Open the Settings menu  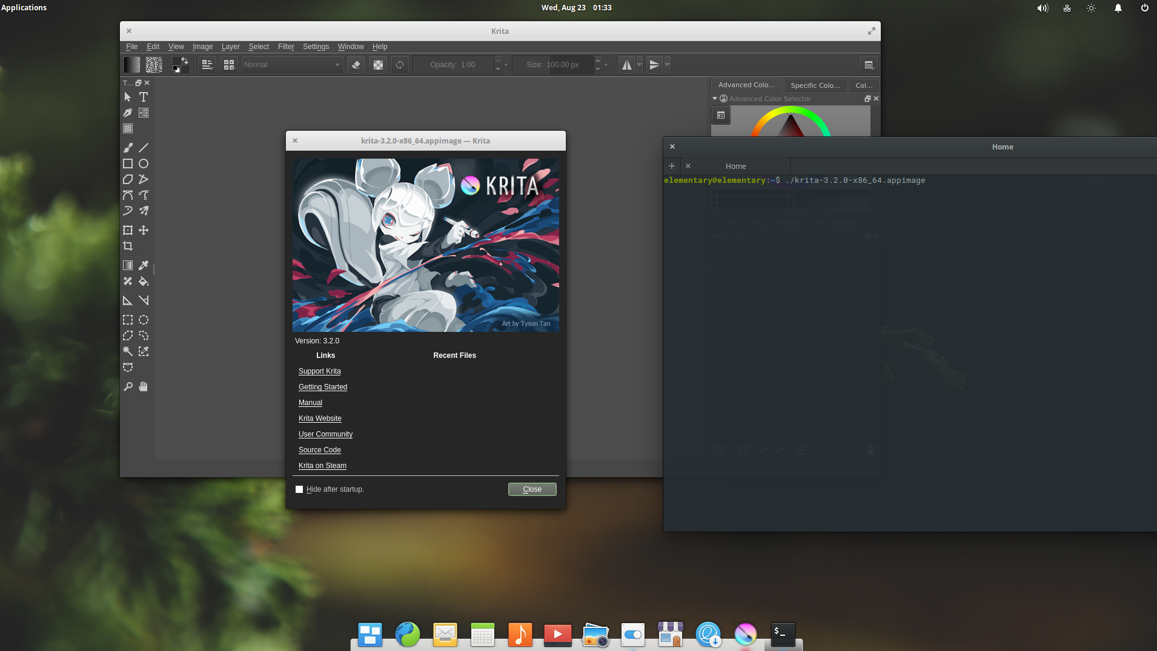pyautogui.click(x=316, y=47)
